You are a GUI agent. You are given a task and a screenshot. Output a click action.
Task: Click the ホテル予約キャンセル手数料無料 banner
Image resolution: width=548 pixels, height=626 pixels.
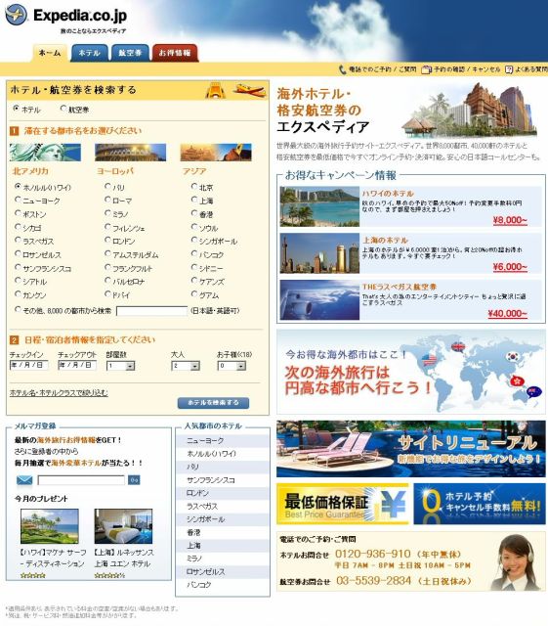click(480, 504)
